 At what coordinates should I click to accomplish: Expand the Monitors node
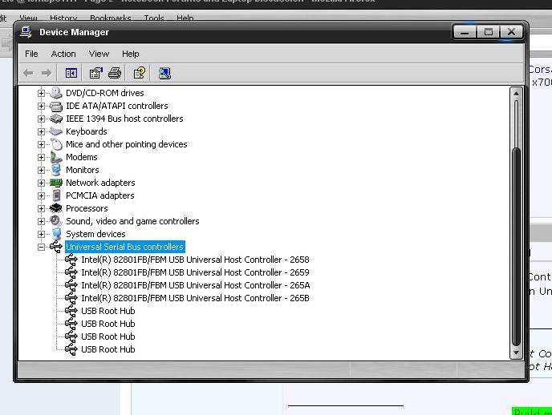pos(41,170)
